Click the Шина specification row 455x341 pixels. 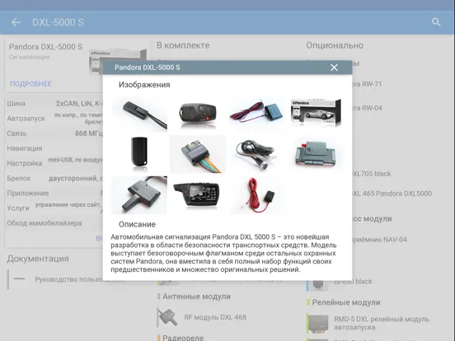tap(54, 104)
